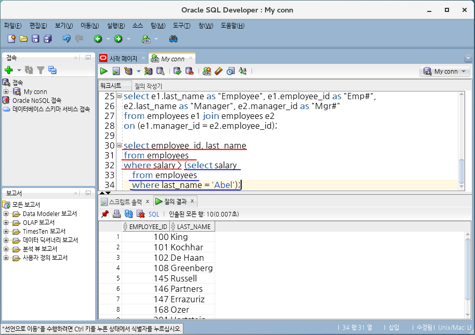
Task: Click the Schema Browser icon in connections panel
Action: coord(52,70)
